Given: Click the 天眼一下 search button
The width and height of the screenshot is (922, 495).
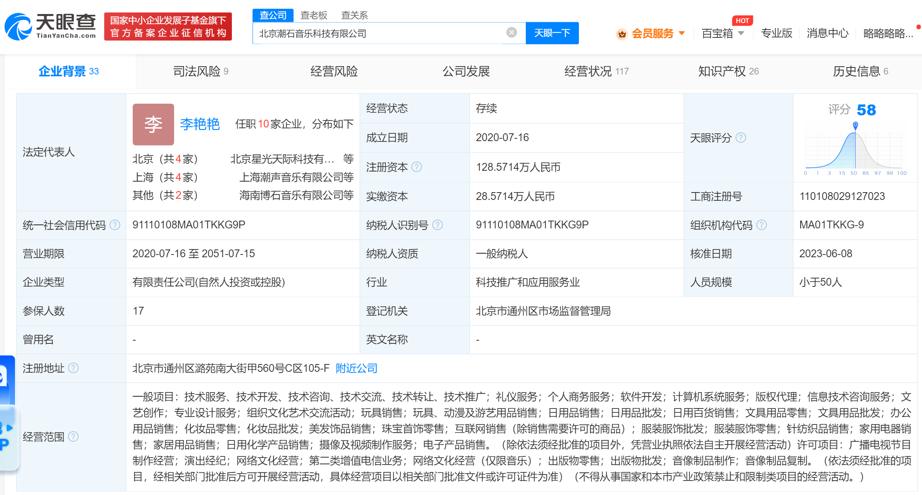Looking at the screenshot, I should (x=552, y=33).
